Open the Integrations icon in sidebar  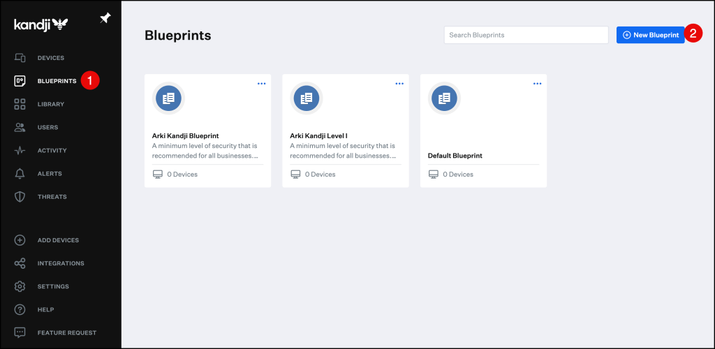20,263
